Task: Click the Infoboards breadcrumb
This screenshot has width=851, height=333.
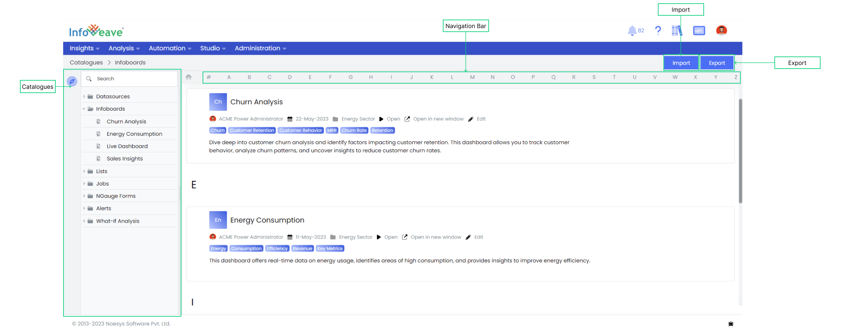Action: click(x=130, y=63)
